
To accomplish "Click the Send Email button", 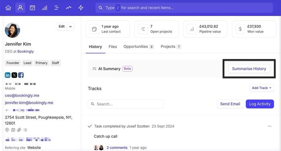I will click(230, 104).
